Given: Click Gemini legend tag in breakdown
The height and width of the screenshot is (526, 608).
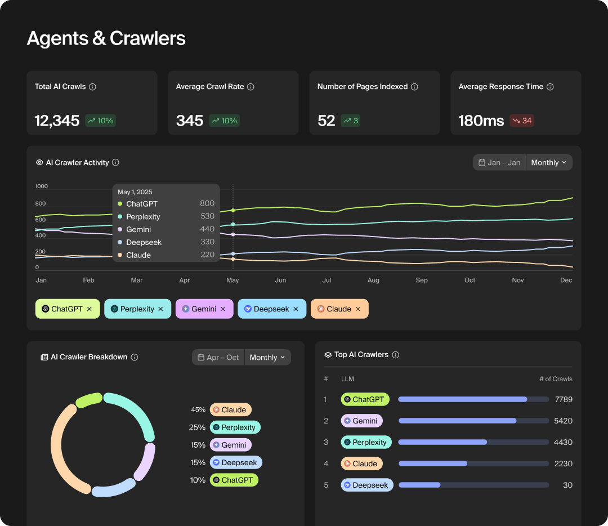Looking at the screenshot, I should pos(231,445).
